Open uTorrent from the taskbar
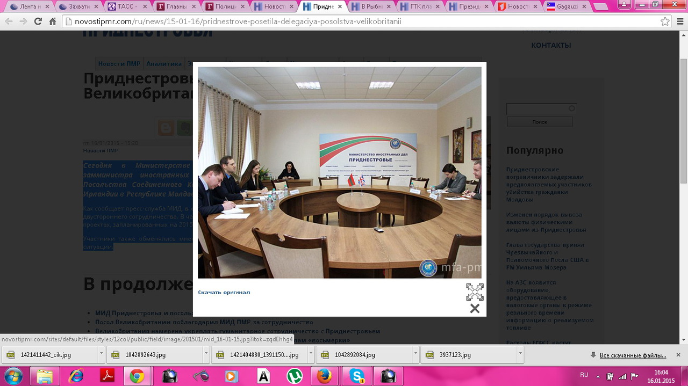 (x=294, y=376)
